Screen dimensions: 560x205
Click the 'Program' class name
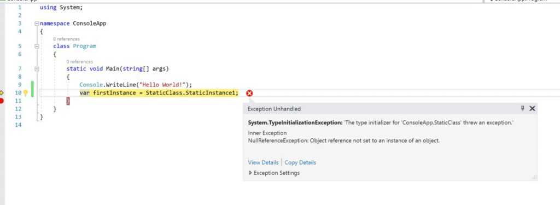tap(85, 46)
